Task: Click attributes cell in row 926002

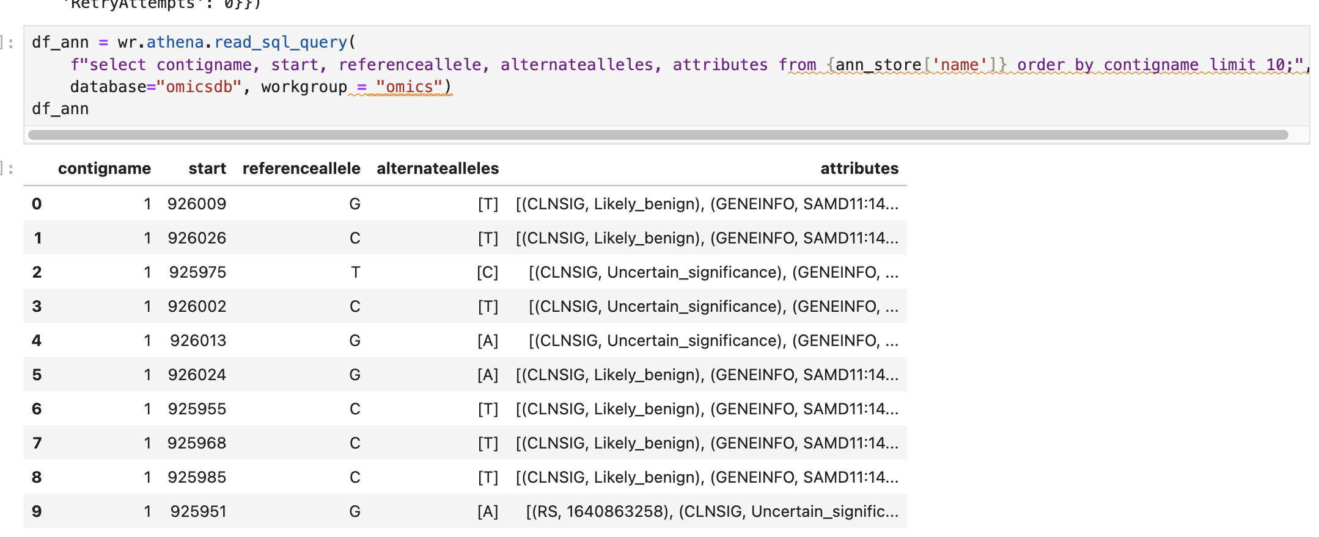Action: pyautogui.click(x=713, y=306)
